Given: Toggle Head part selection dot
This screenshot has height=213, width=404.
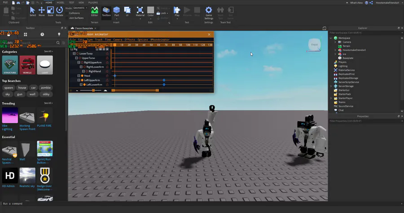Looking at the screenshot, I should tap(82, 76).
